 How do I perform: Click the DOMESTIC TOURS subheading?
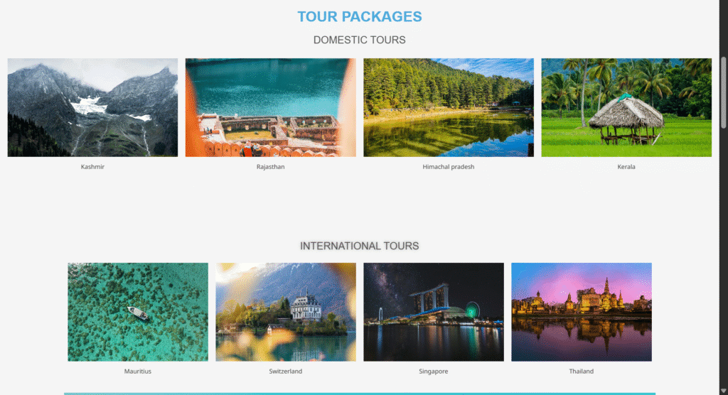[359, 40]
